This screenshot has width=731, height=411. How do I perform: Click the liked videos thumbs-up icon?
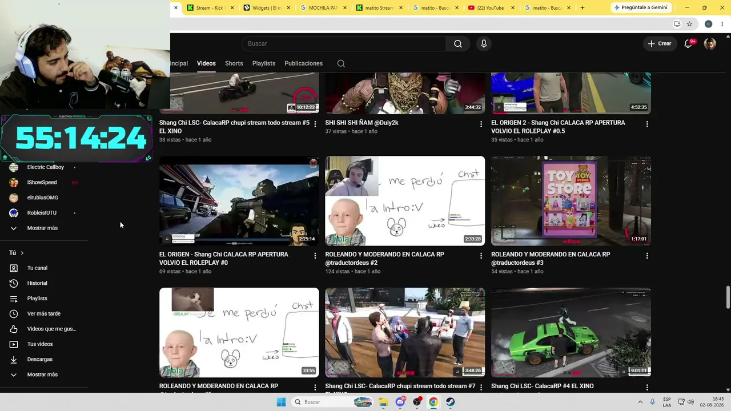[x=14, y=329]
